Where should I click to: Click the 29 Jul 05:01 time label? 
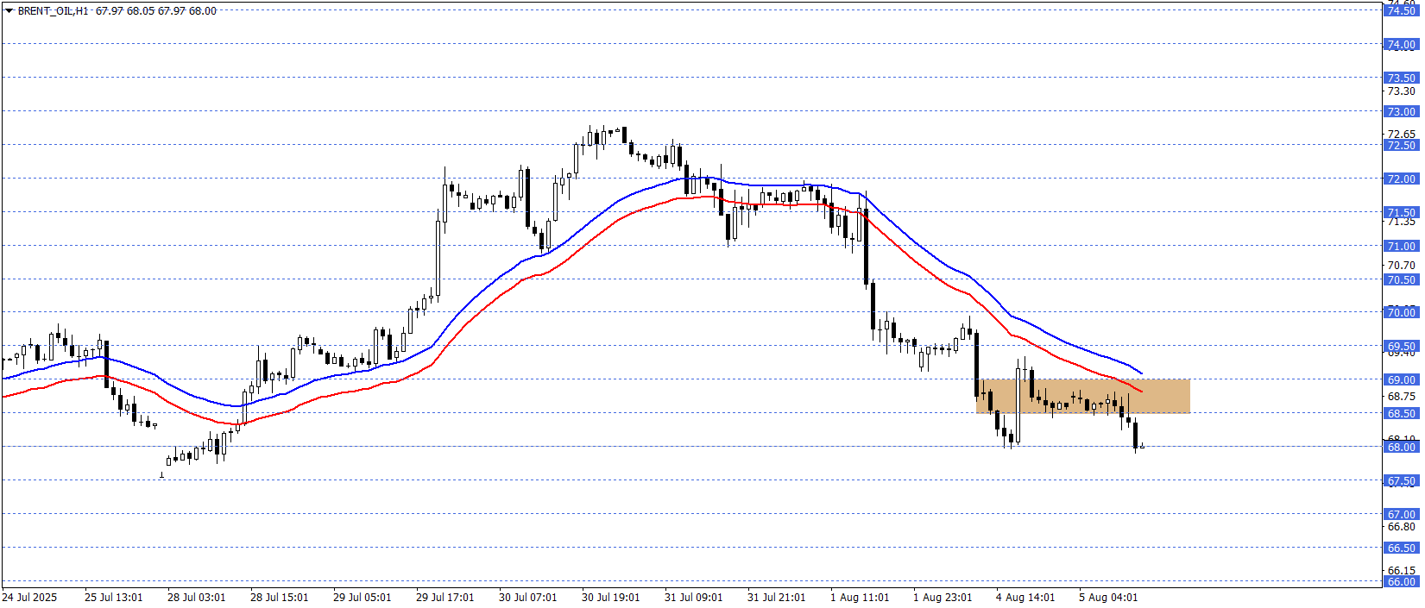363,597
